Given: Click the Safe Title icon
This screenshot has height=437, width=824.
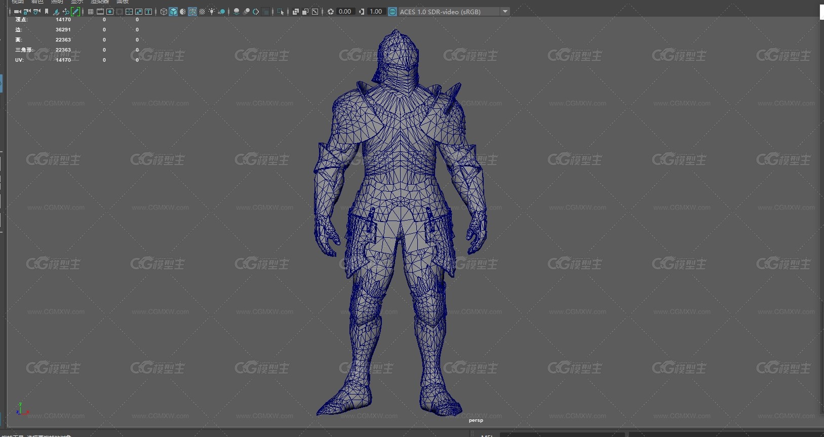Looking at the screenshot, I should (148, 12).
